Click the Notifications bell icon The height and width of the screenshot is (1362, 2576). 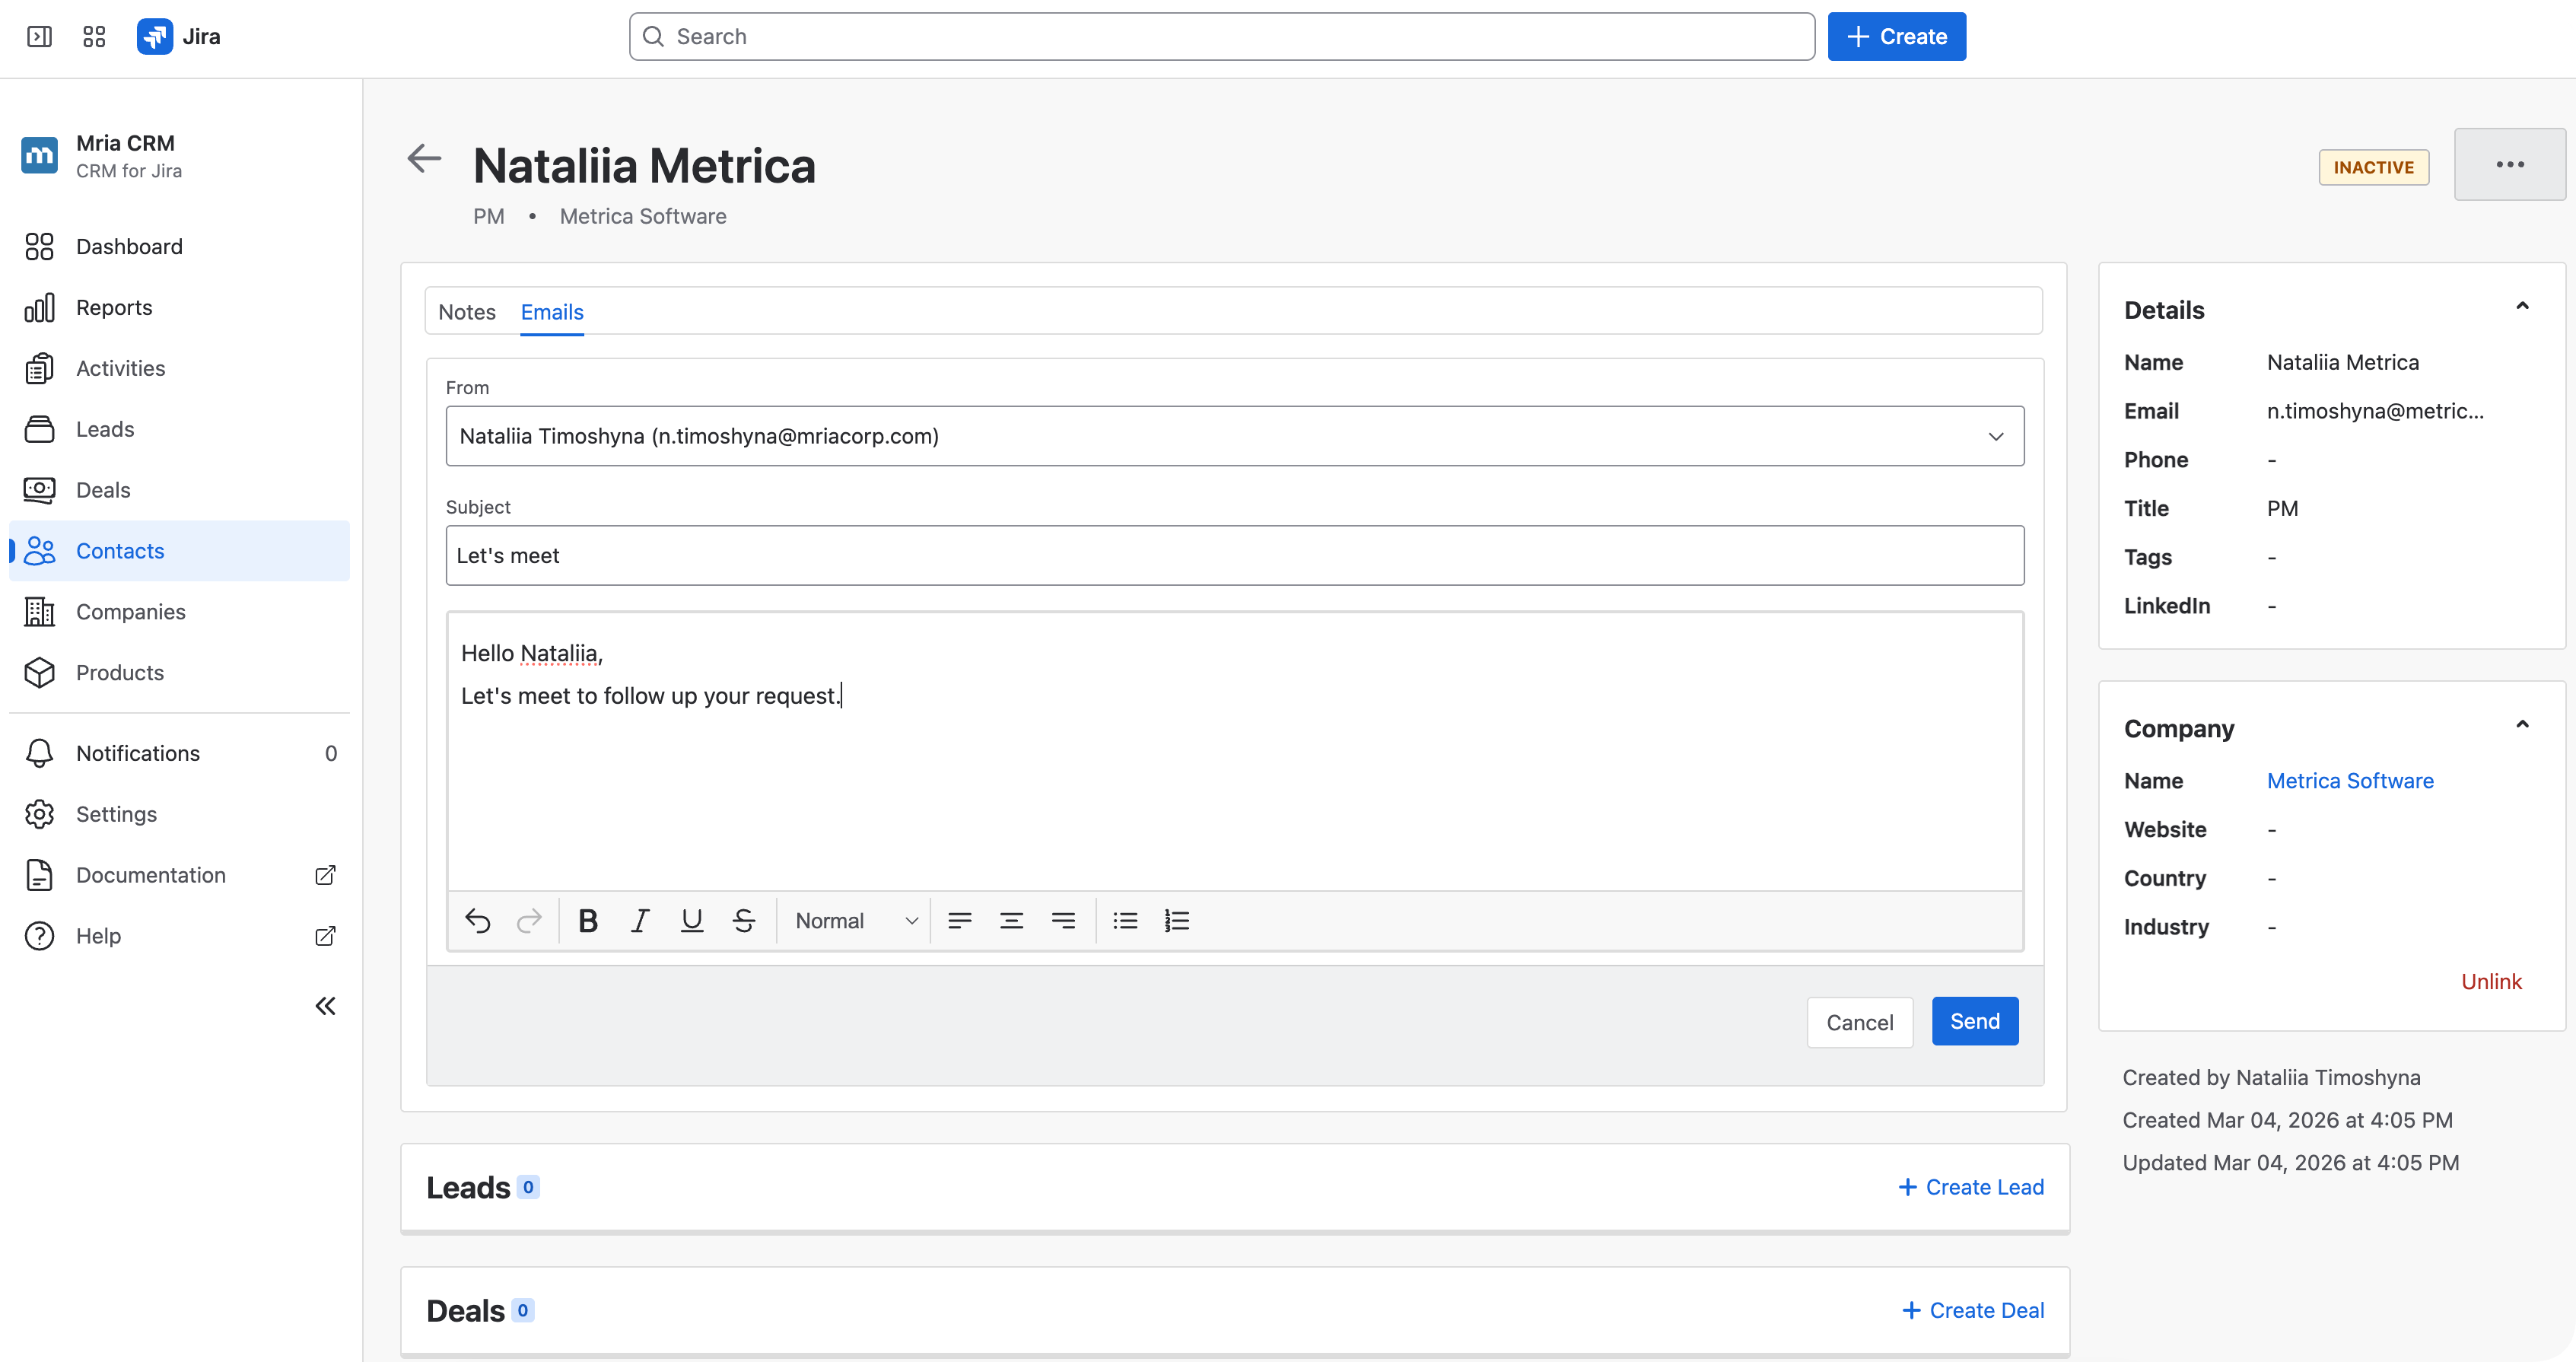point(39,754)
